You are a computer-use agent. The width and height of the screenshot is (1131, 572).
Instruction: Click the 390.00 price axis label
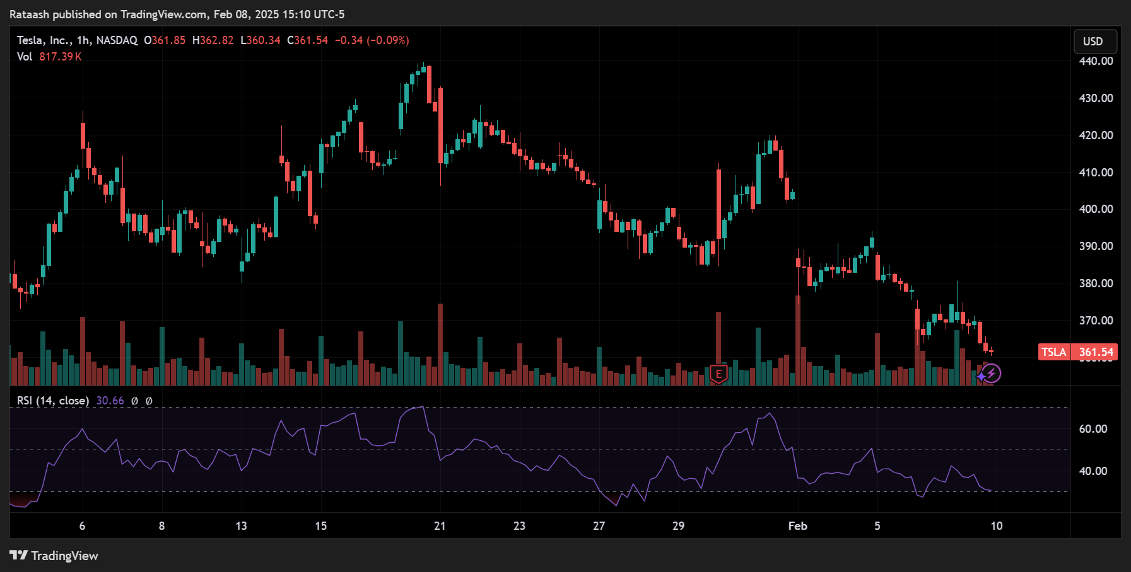coord(1096,246)
